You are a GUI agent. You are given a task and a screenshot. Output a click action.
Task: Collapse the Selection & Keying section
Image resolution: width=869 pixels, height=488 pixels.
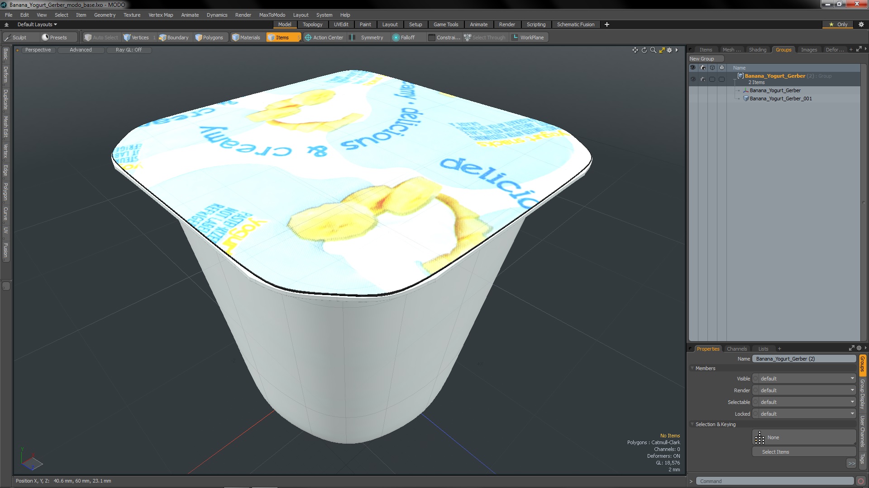tap(692, 424)
